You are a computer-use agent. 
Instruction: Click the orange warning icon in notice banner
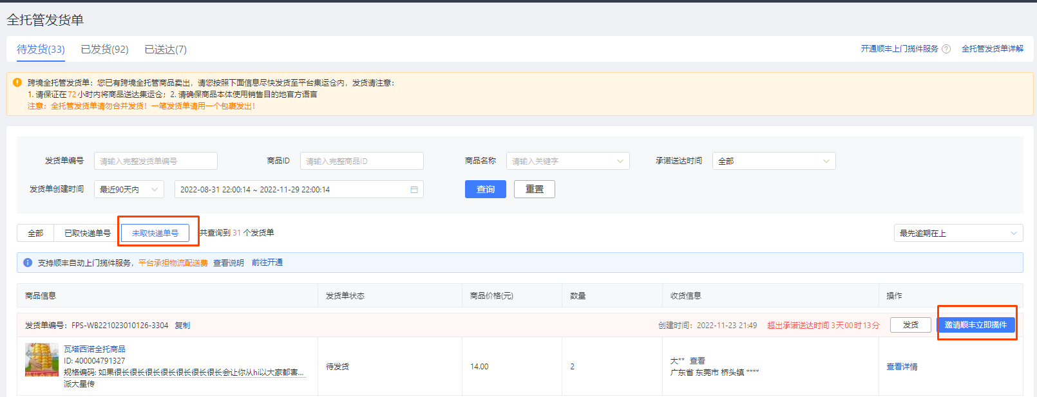17,82
